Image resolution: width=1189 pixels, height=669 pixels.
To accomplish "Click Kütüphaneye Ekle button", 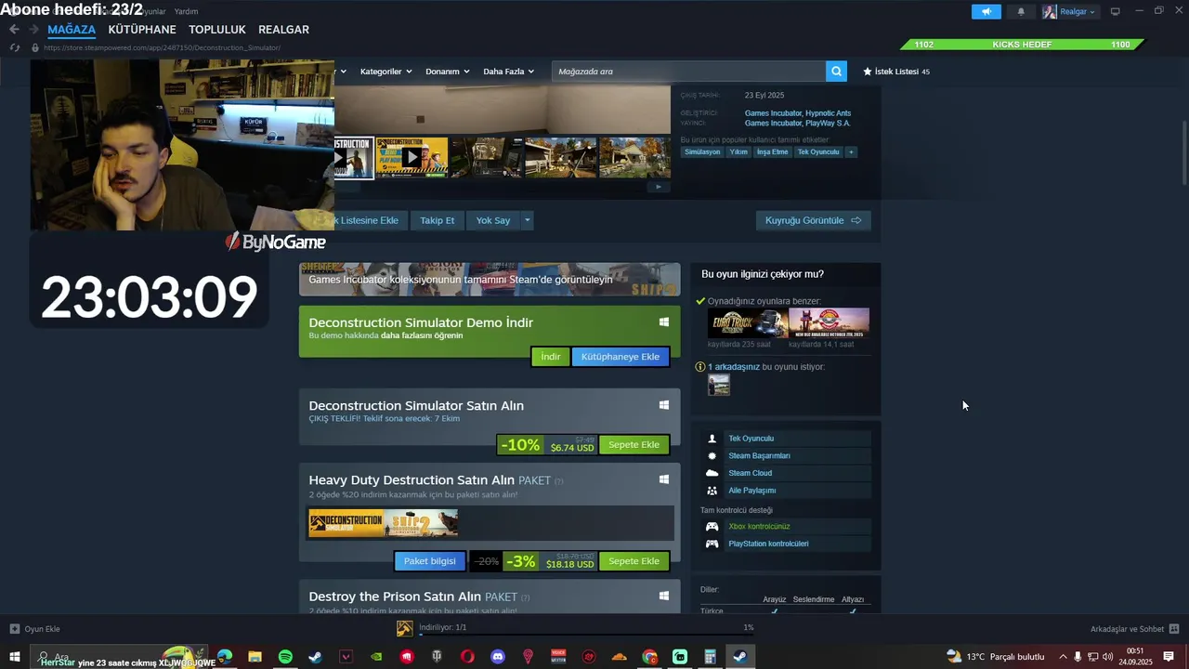I will pyautogui.click(x=621, y=357).
